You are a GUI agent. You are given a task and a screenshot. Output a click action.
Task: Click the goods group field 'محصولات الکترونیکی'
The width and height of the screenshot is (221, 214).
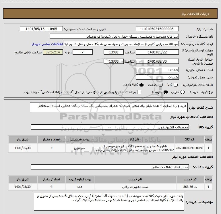[x=110, y=127]
